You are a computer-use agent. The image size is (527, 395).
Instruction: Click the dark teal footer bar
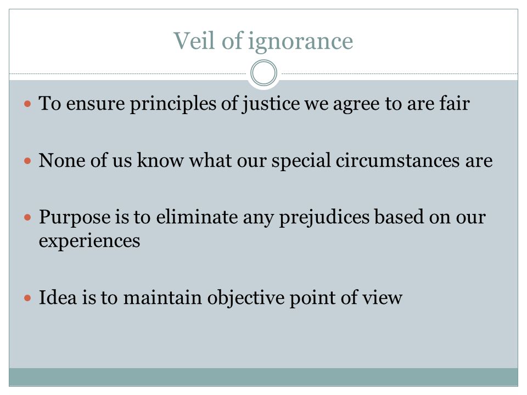[263, 377]
